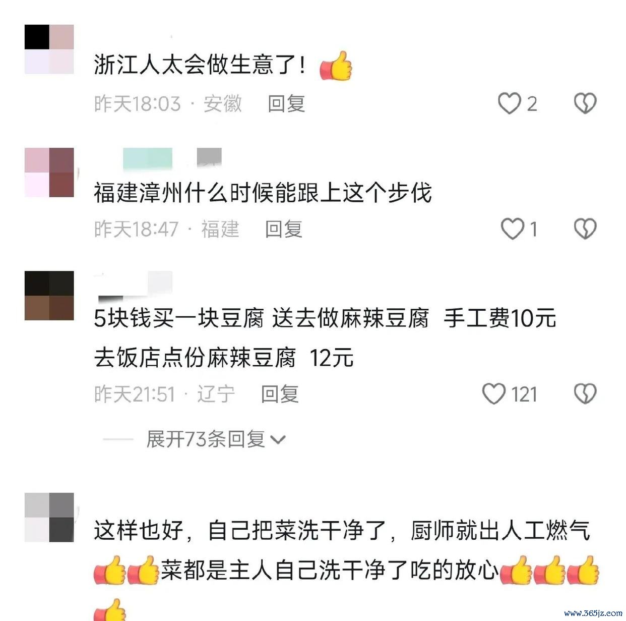Image resolution: width=626 pixels, height=621 pixels.
Task: Select the comment text 浙江人太会做生意了
Action: coord(200,65)
